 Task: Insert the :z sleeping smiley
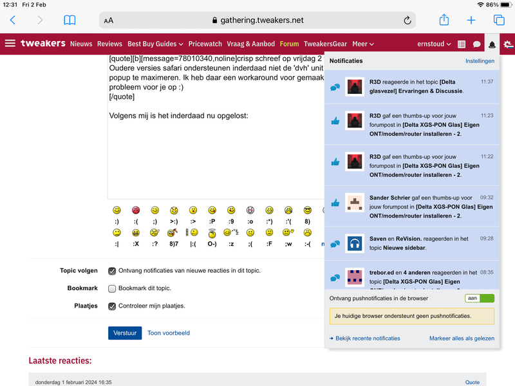pyautogui.click(x=231, y=233)
